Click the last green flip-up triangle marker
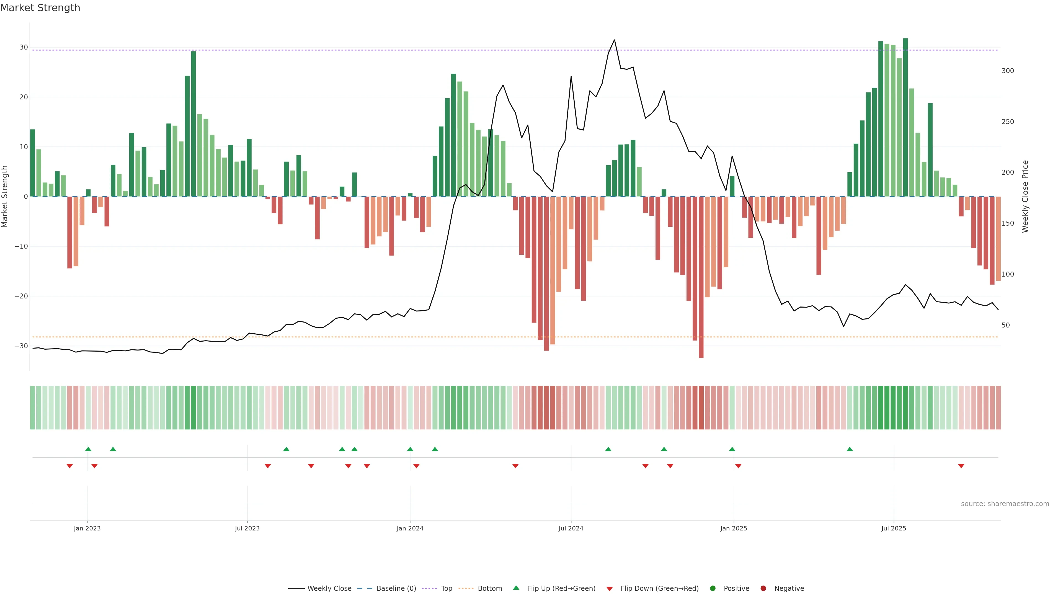Image resolution: width=1063 pixels, height=598 pixels. pos(850,449)
